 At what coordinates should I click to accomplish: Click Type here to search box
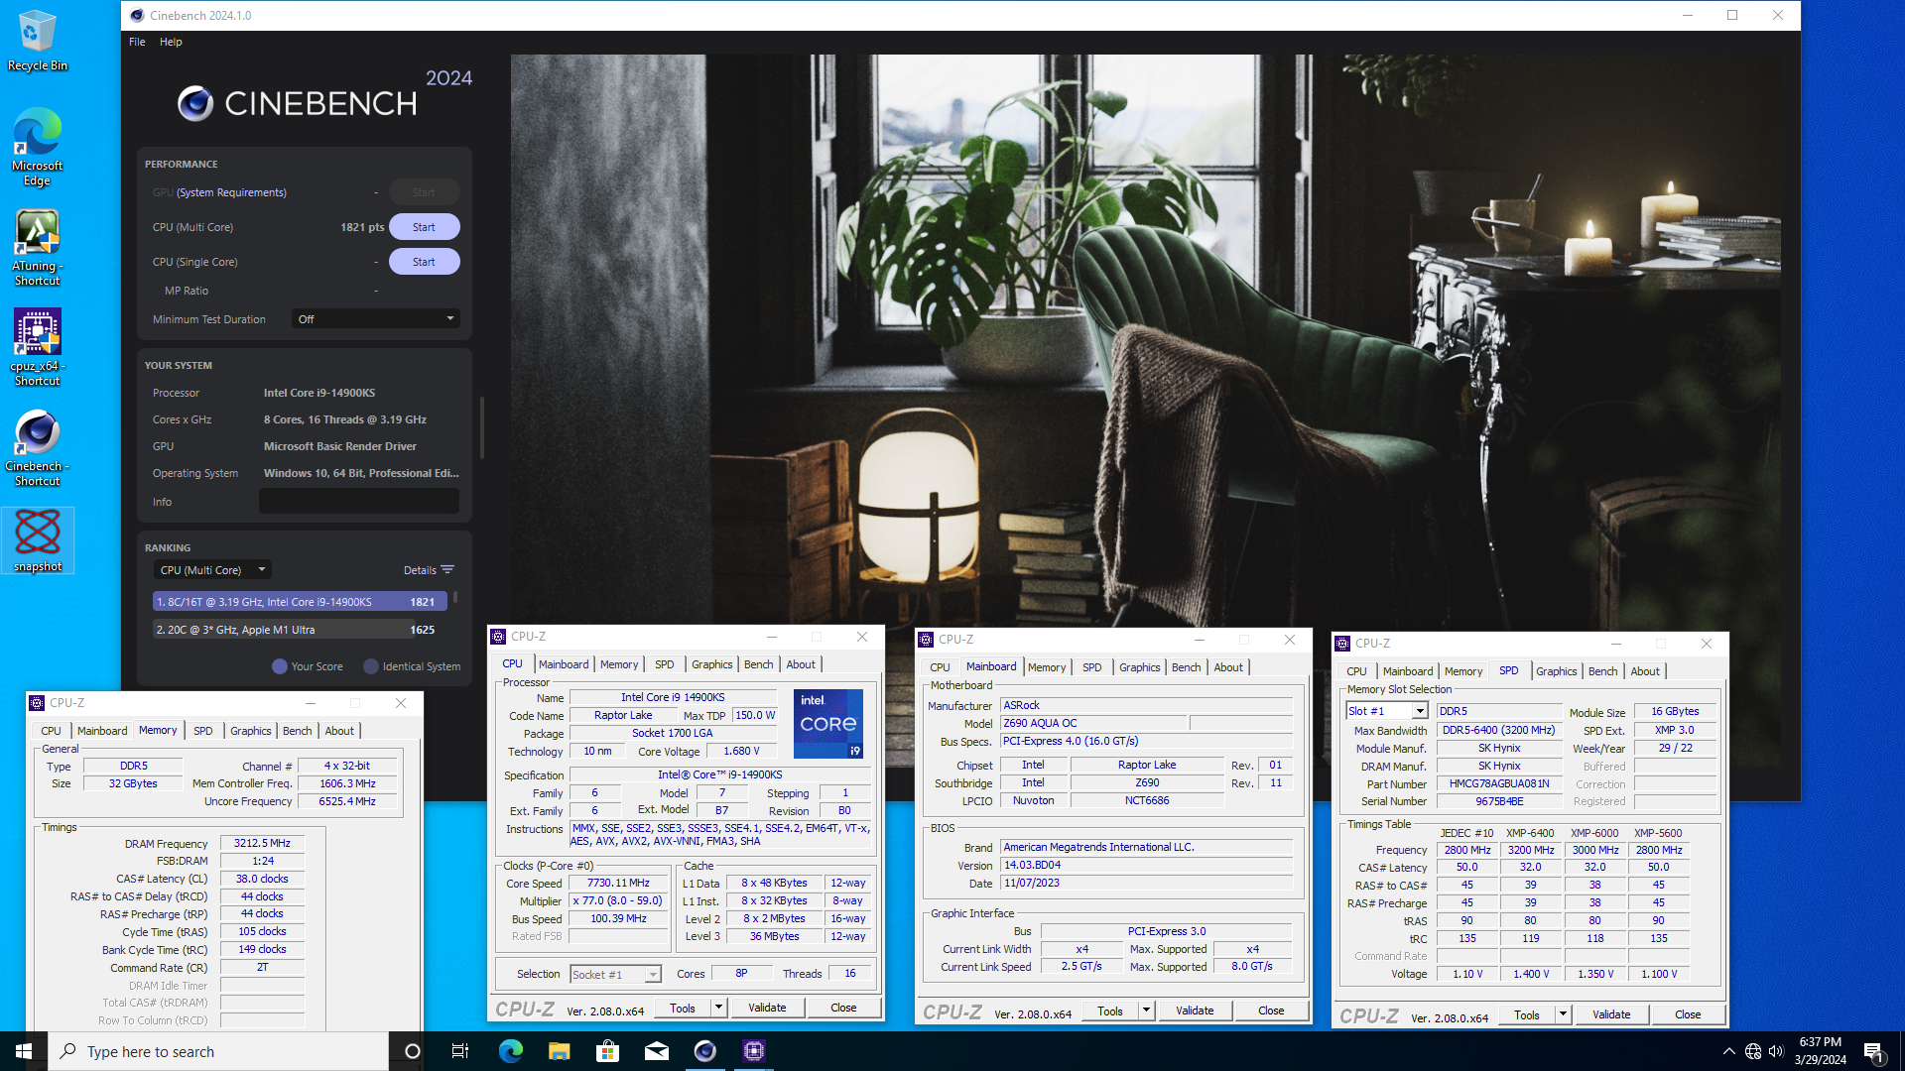click(x=218, y=1051)
